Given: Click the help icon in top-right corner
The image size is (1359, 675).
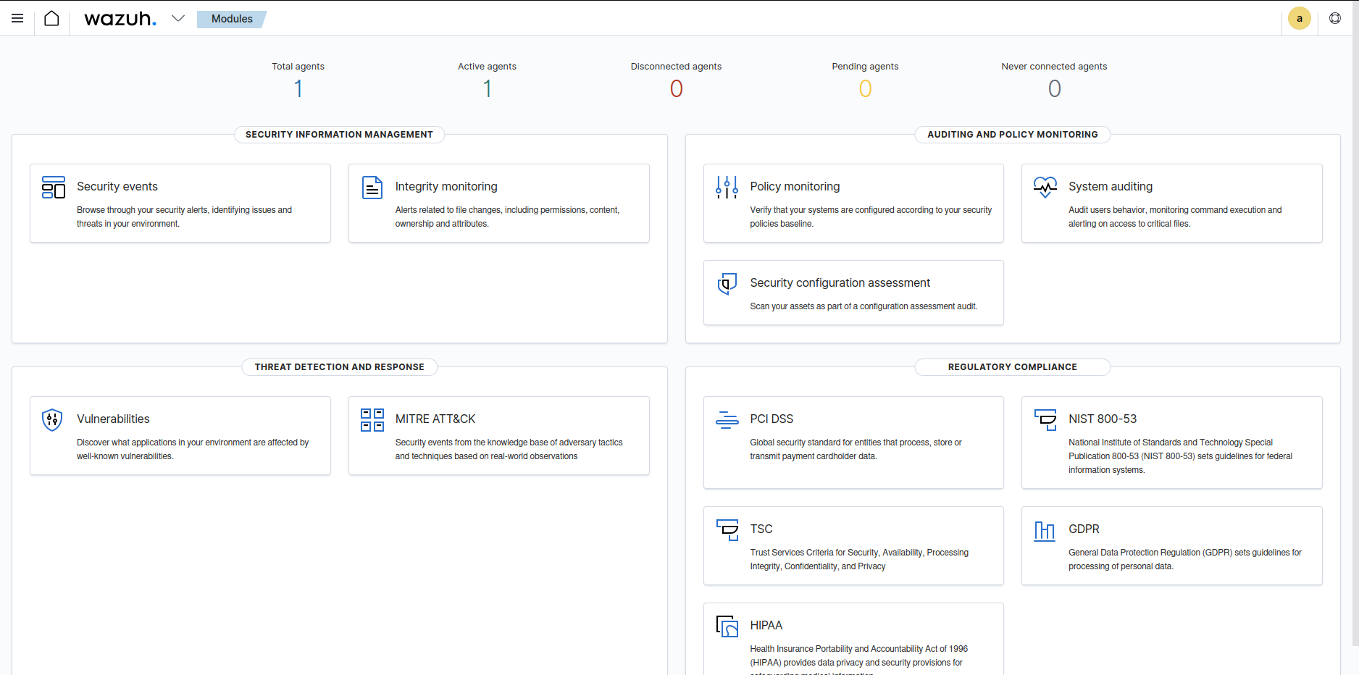Looking at the screenshot, I should tap(1335, 19).
